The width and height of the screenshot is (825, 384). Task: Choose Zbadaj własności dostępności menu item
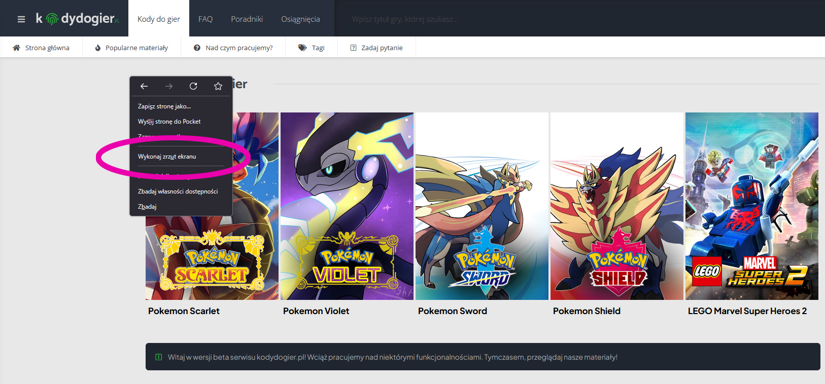178,191
